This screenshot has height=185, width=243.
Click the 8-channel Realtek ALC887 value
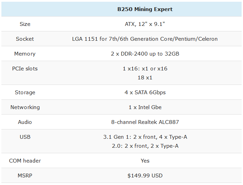[145, 122]
